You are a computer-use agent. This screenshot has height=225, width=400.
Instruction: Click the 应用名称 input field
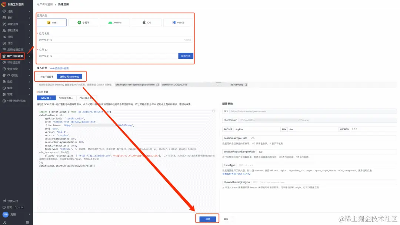coord(115,40)
